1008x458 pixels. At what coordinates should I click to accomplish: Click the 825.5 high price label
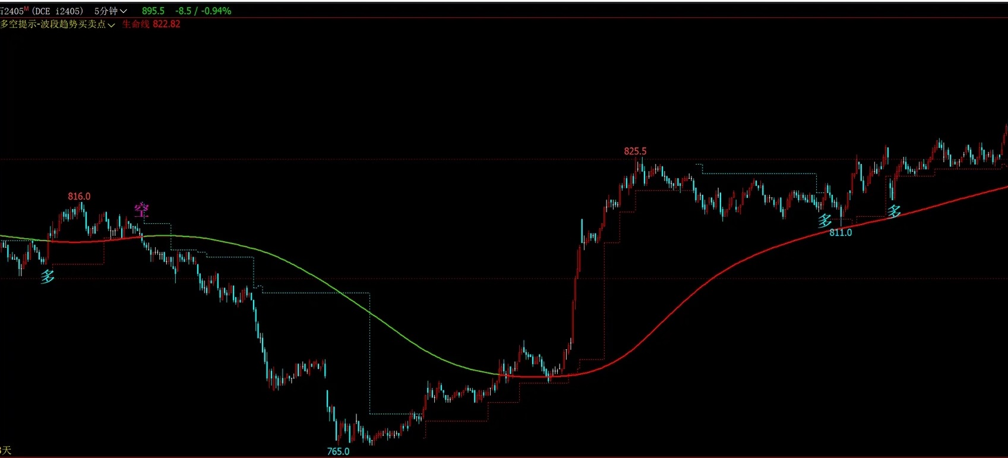pyautogui.click(x=635, y=151)
